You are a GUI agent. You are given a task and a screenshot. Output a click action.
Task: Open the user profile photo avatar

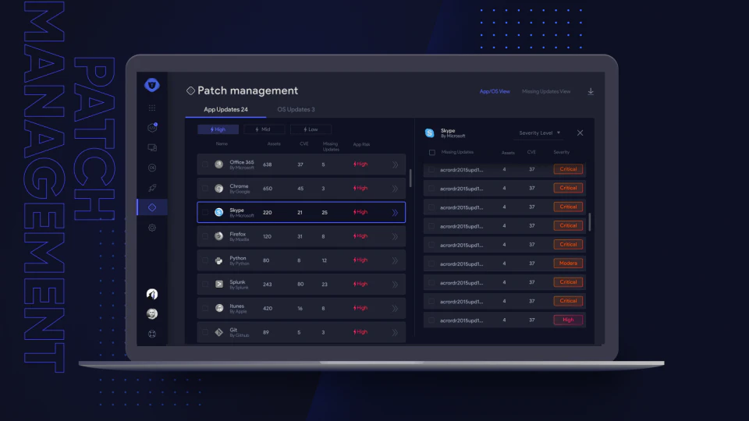point(152,313)
